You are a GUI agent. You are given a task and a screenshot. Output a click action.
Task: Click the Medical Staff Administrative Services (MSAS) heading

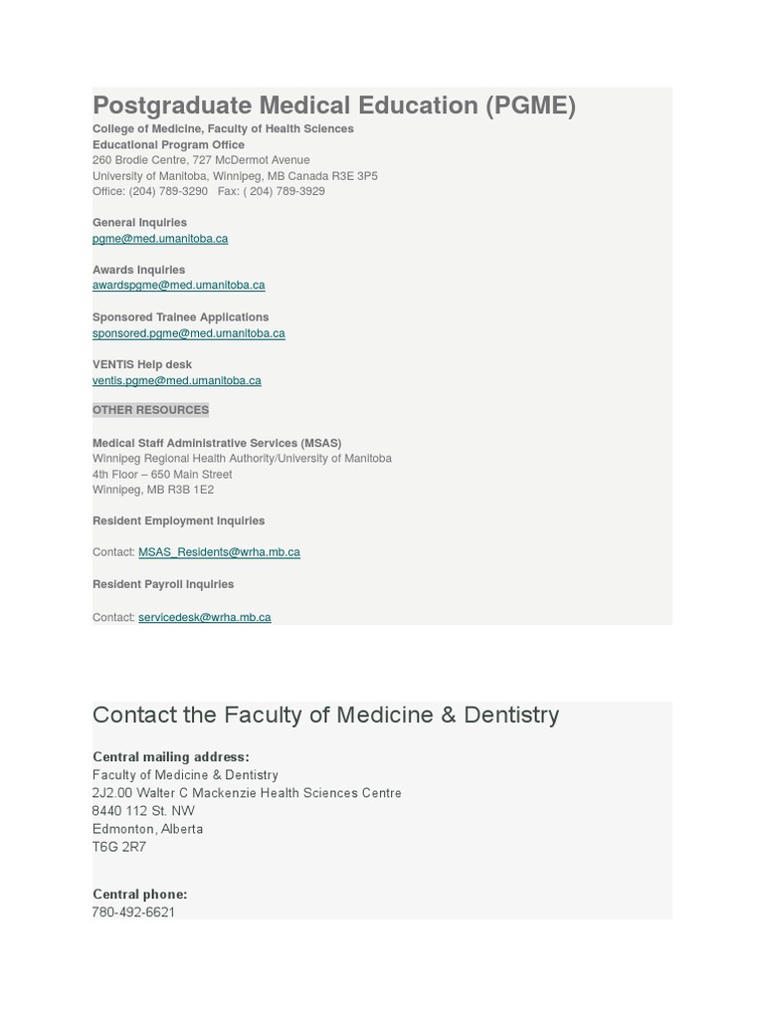pos(217,443)
